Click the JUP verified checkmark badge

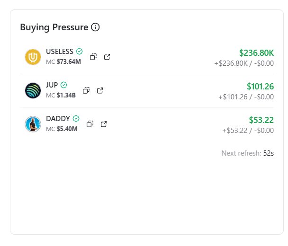click(x=64, y=85)
